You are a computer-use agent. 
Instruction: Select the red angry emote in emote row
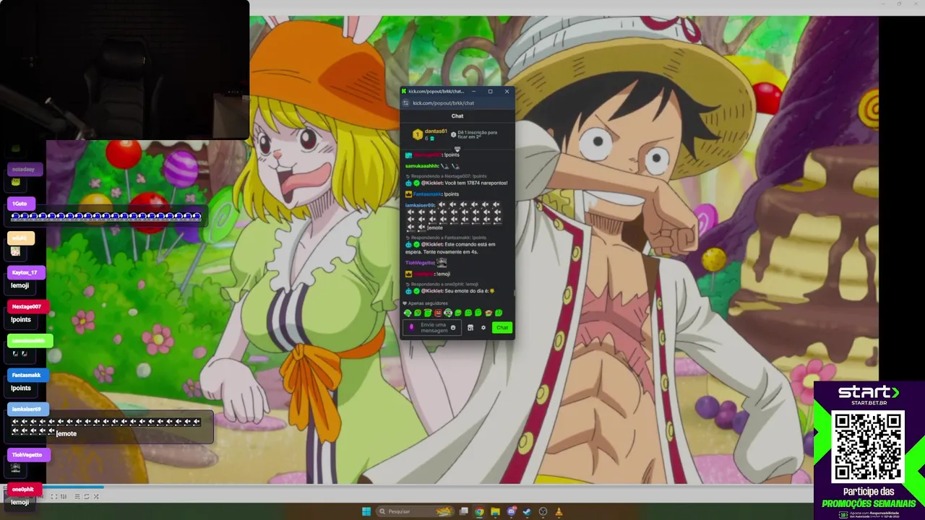click(438, 313)
